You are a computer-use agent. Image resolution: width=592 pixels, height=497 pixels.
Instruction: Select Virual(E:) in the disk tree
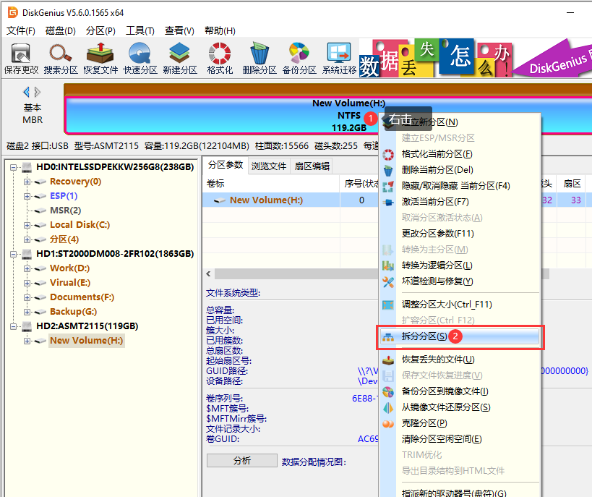[x=70, y=283]
